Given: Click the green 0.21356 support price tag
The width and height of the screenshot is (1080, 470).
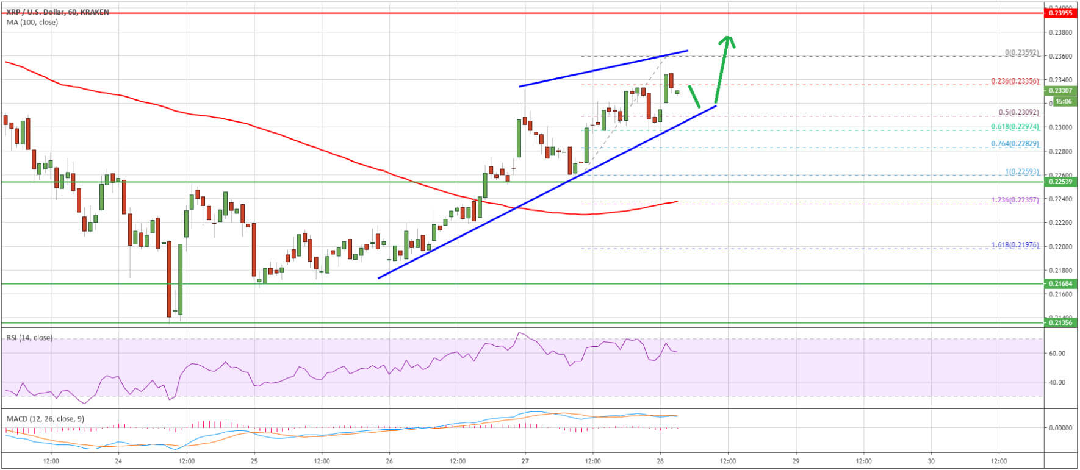Looking at the screenshot, I should coord(1060,322).
